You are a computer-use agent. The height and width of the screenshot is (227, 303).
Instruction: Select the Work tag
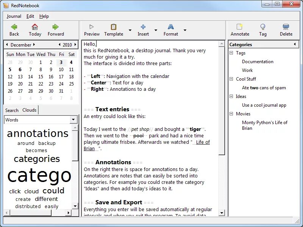coord(247,70)
